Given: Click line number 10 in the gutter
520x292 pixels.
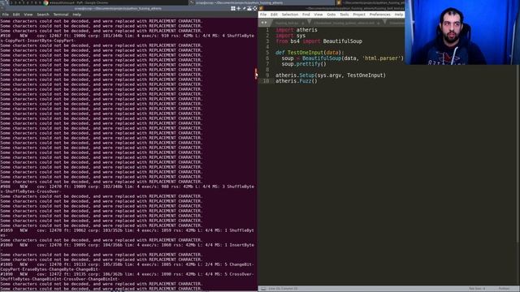Looking at the screenshot, I should click(266, 81).
